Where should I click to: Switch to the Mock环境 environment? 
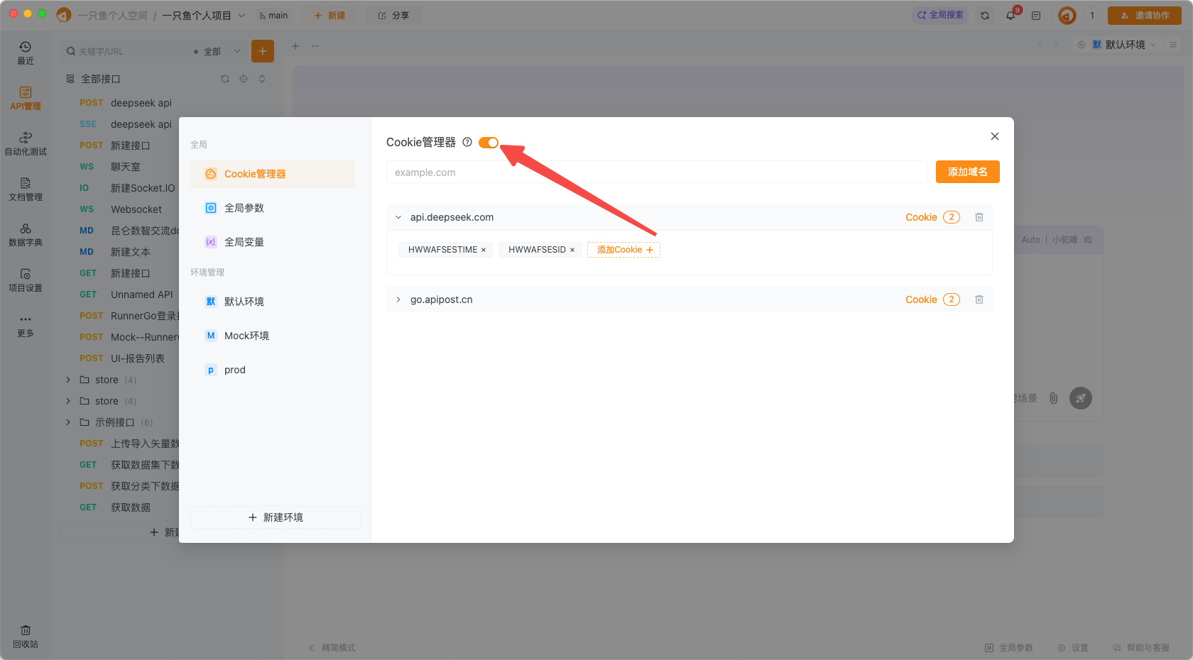[246, 336]
